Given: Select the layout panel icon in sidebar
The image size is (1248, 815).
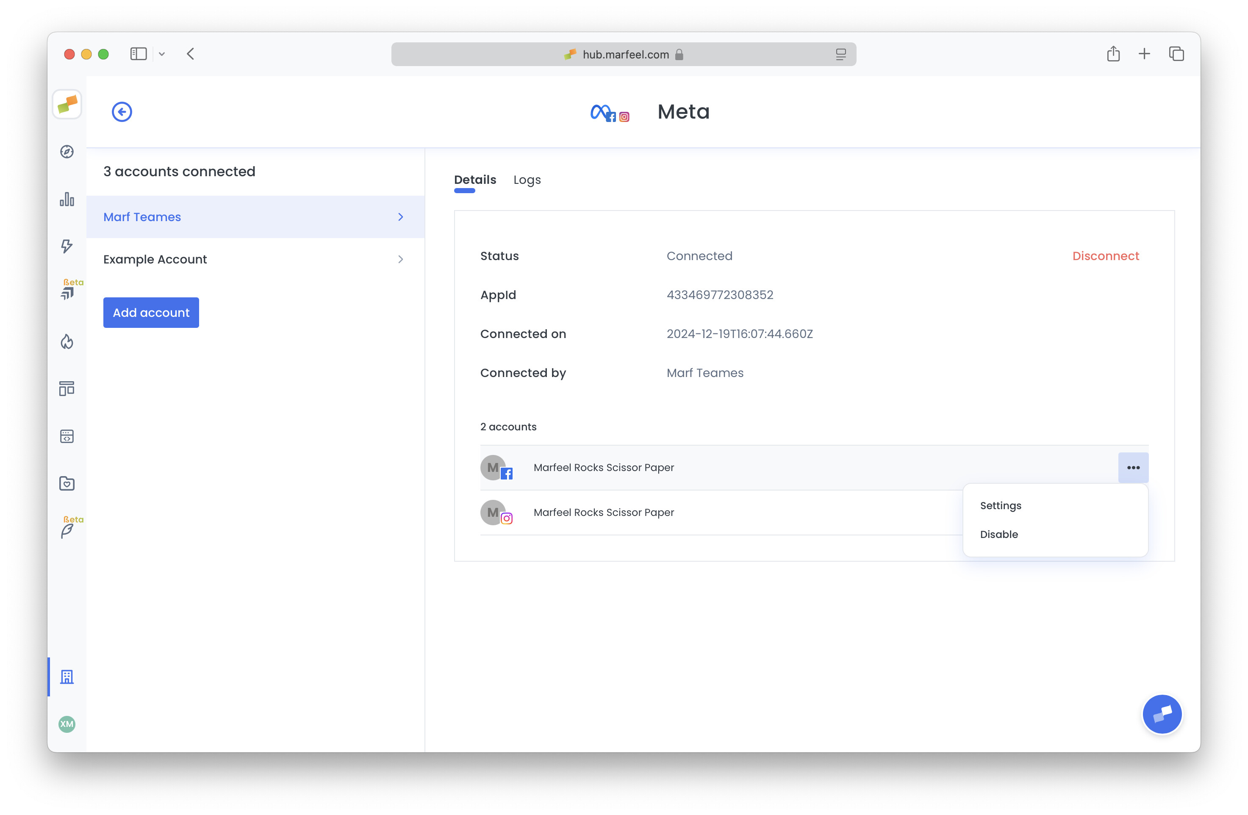Looking at the screenshot, I should point(67,388).
